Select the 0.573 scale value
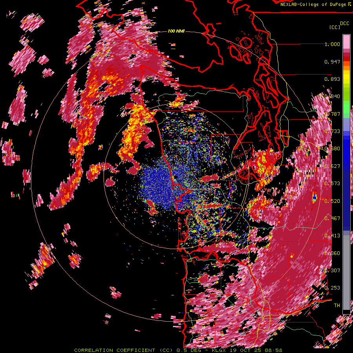The width and height of the screenshot is (353, 353). (332, 184)
